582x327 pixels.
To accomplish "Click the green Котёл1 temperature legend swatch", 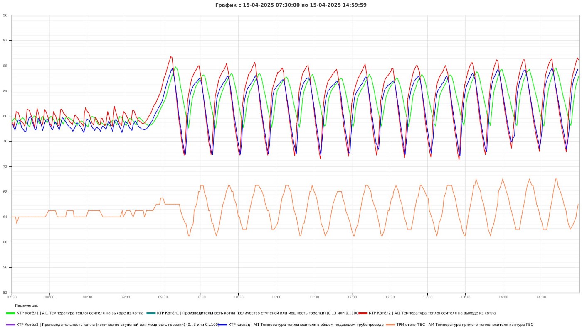I will tap(11, 313).
